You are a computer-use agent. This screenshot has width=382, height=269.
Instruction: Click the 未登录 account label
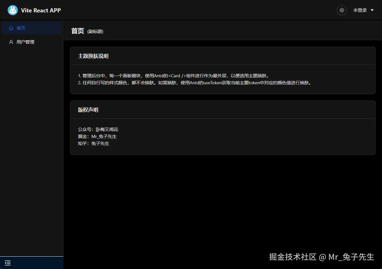pyautogui.click(x=360, y=10)
